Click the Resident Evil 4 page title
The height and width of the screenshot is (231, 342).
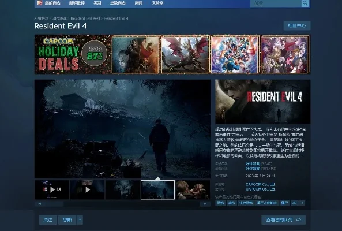coord(61,26)
